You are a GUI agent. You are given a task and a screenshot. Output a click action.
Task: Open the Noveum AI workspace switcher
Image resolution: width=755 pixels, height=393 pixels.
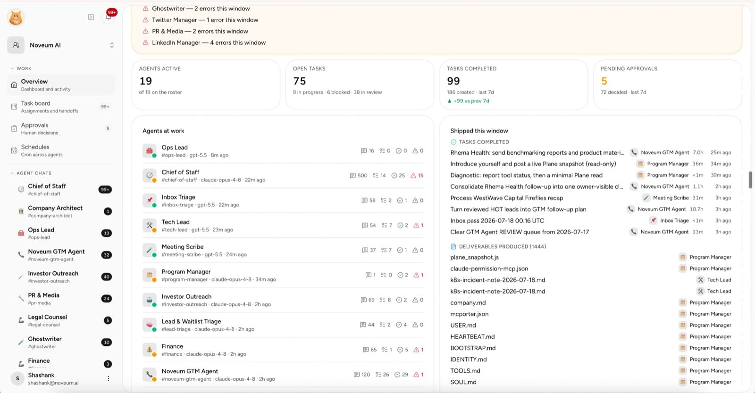click(x=61, y=45)
